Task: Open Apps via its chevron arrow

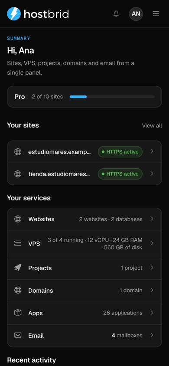Action: point(152,313)
